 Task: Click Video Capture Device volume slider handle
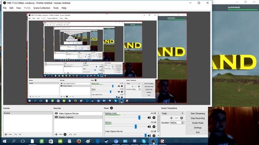[146, 135]
